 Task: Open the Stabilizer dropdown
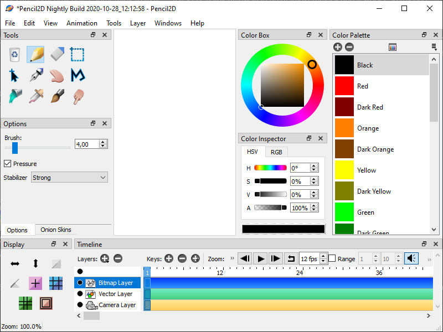click(x=70, y=178)
